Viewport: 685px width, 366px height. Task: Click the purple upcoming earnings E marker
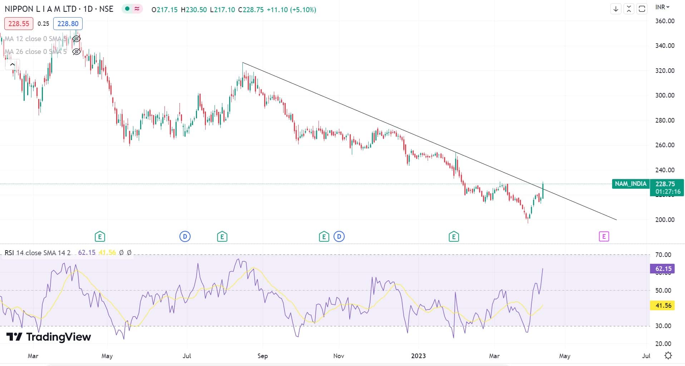pyautogui.click(x=604, y=236)
